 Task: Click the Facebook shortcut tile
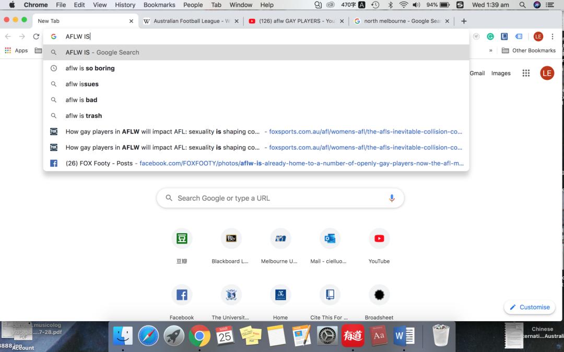click(182, 295)
